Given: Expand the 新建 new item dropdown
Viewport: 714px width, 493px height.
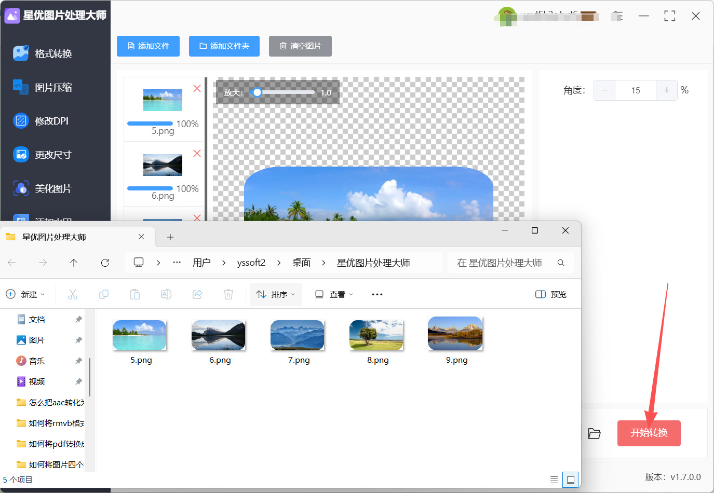Looking at the screenshot, I should point(25,294).
